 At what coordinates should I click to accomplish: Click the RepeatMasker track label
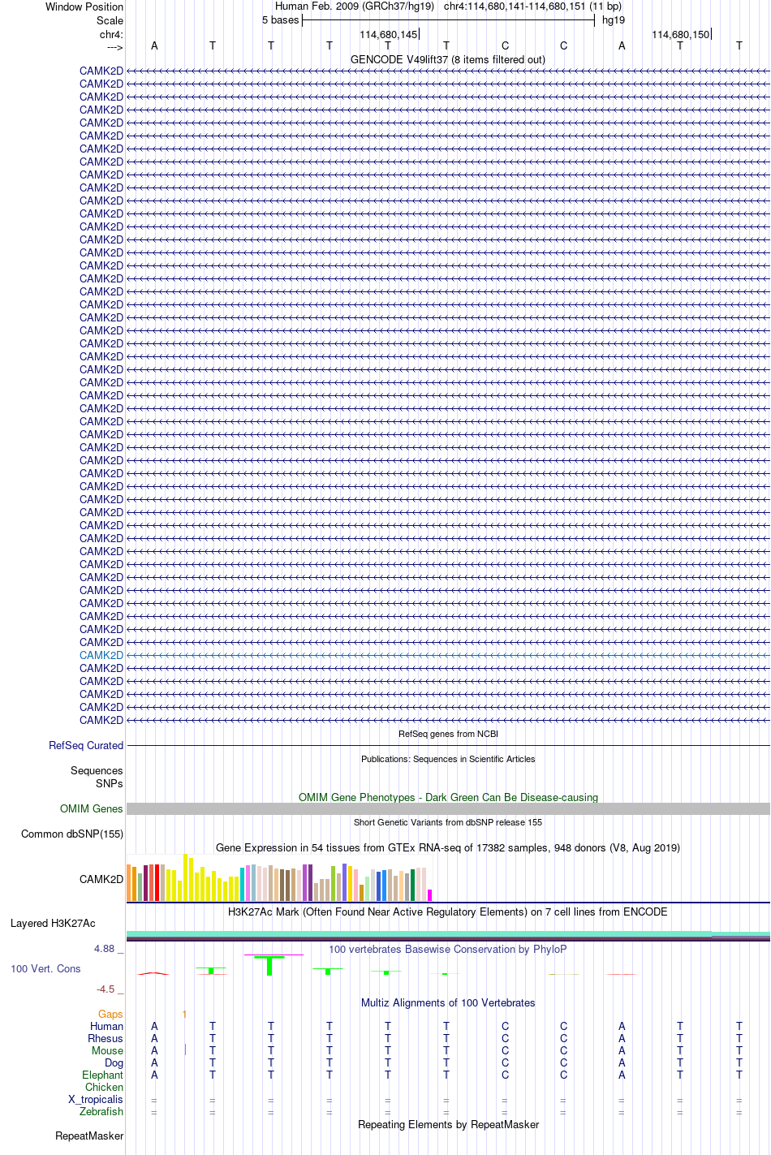[x=89, y=1136]
